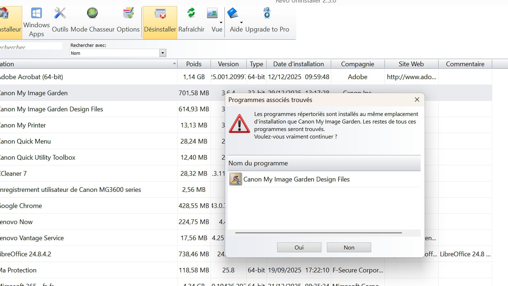Click the 738,46 MB size cell

click(x=194, y=254)
